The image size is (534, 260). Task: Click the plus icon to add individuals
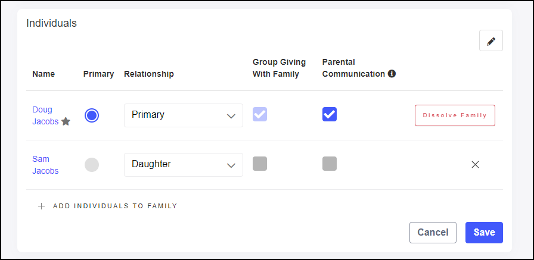point(42,206)
